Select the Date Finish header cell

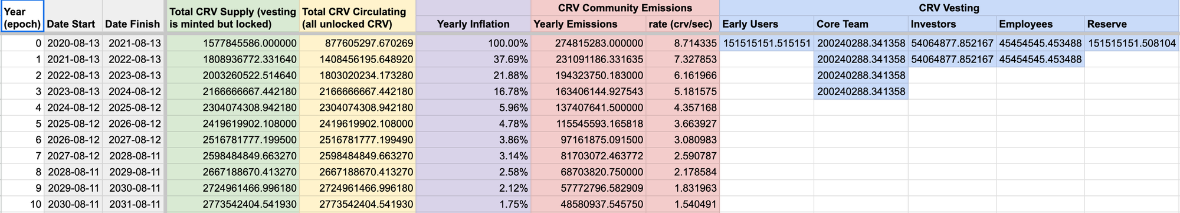pos(133,17)
